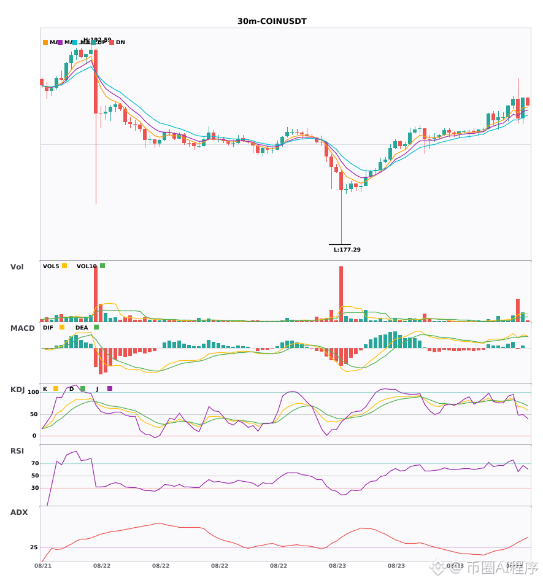This screenshot has width=543, height=583.
Task: Click the VOL5 legend label
Action: click(51, 266)
